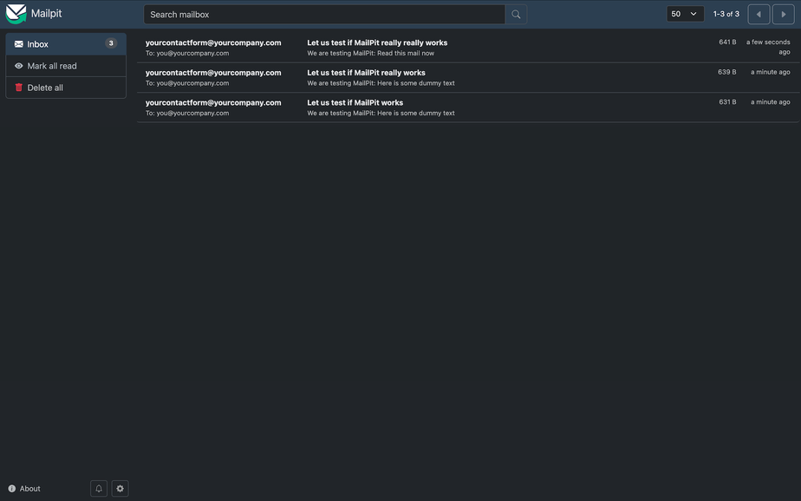Click the red Delete all trash icon
The image size is (801, 501).
click(x=19, y=88)
